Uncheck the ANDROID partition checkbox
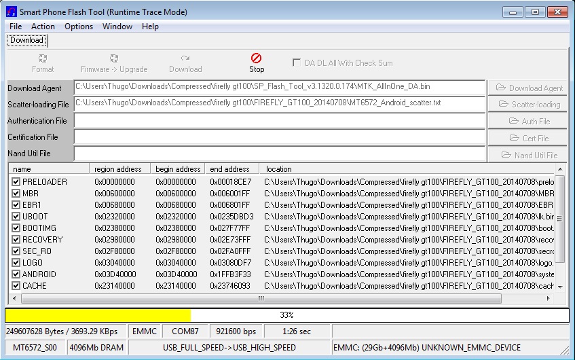Viewport: 575px width, 360px height. (x=16, y=274)
